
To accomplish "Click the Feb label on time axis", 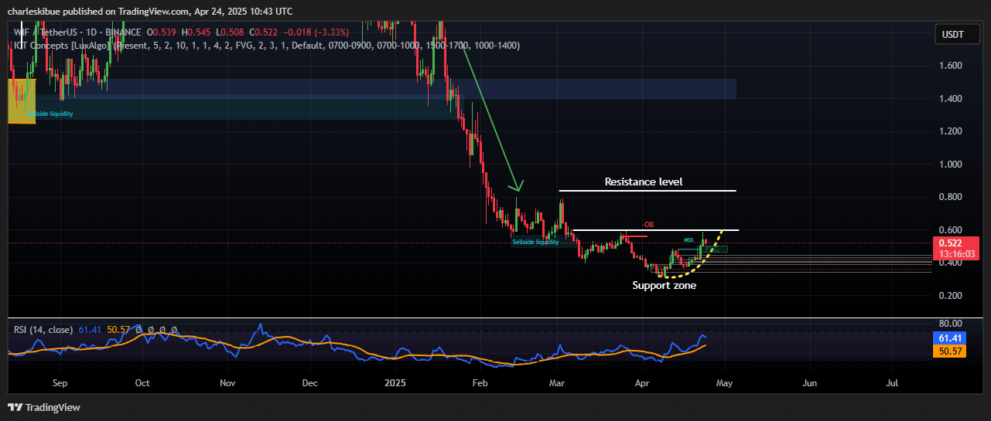I will tap(480, 382).
